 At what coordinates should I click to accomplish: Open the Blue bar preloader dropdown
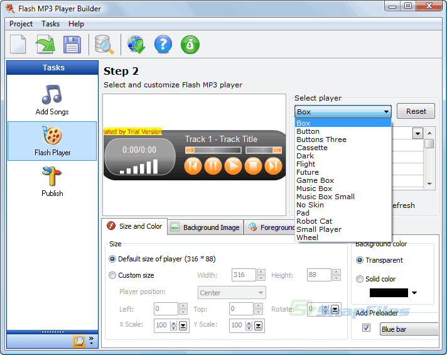(409, 329)
